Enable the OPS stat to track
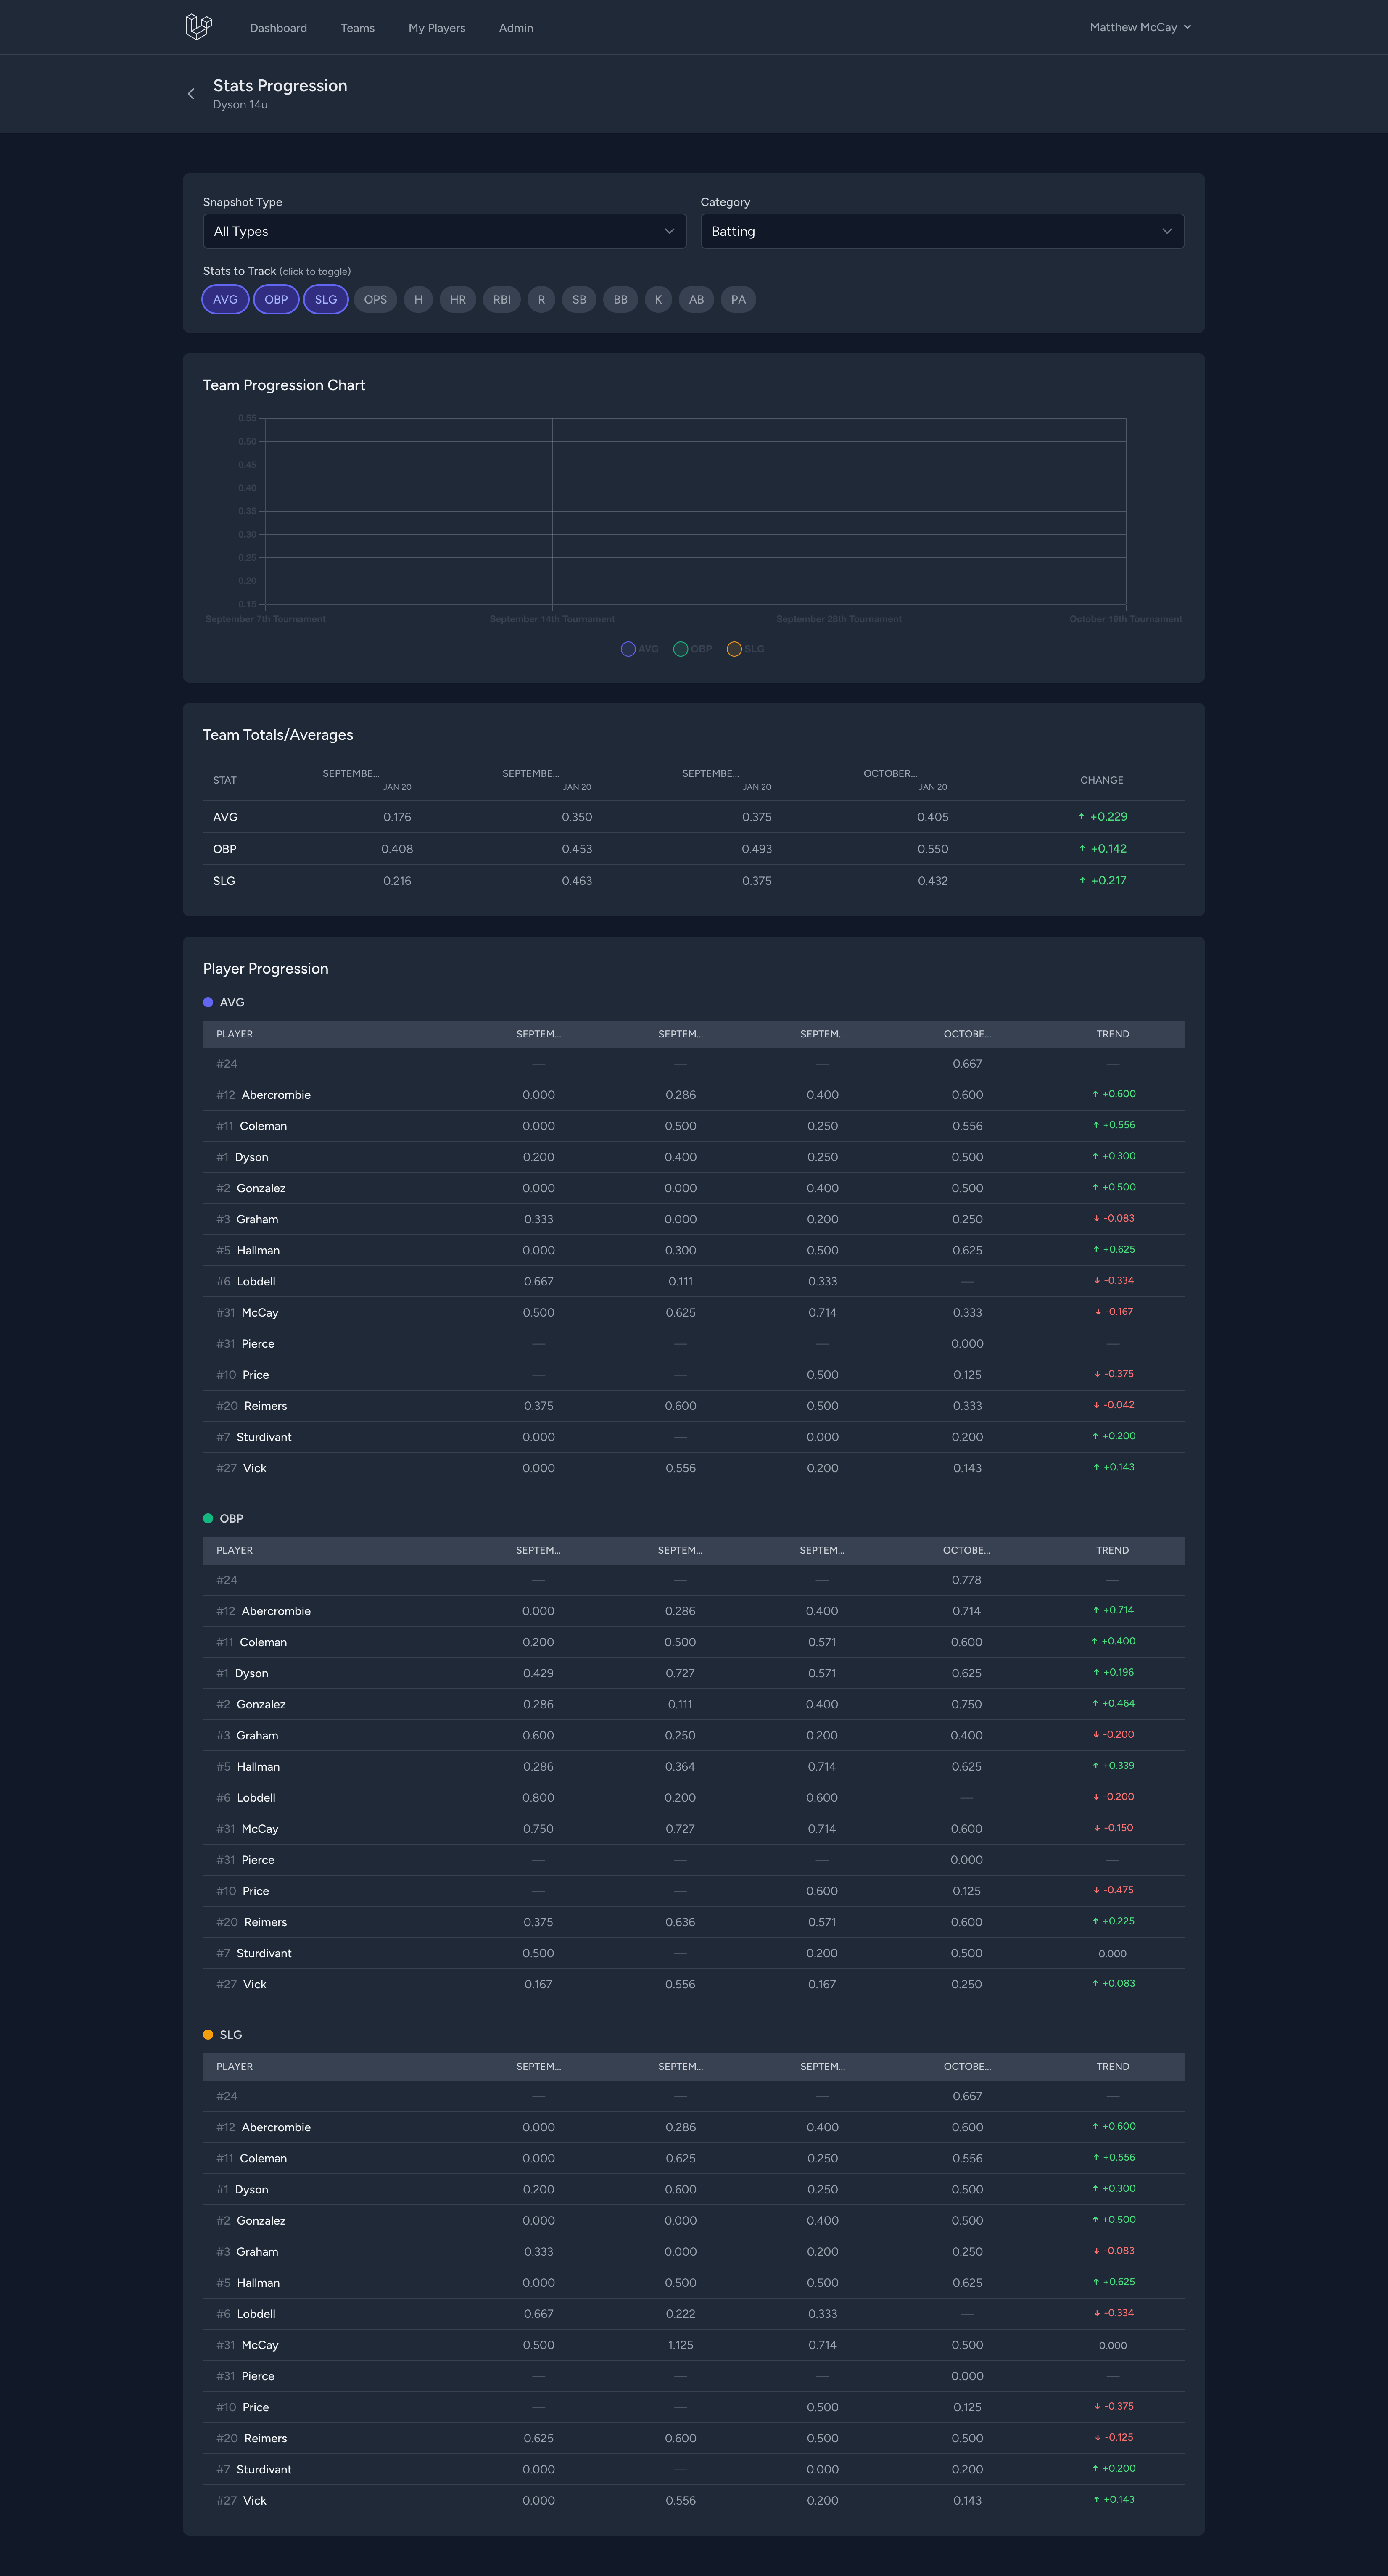Image resolution: width=1388 pixels, height=2576 pixels. coord(375,299)
